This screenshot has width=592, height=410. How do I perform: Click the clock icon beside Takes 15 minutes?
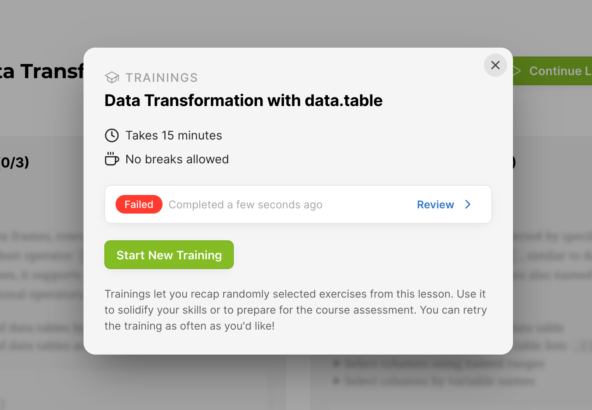(112, 135)
